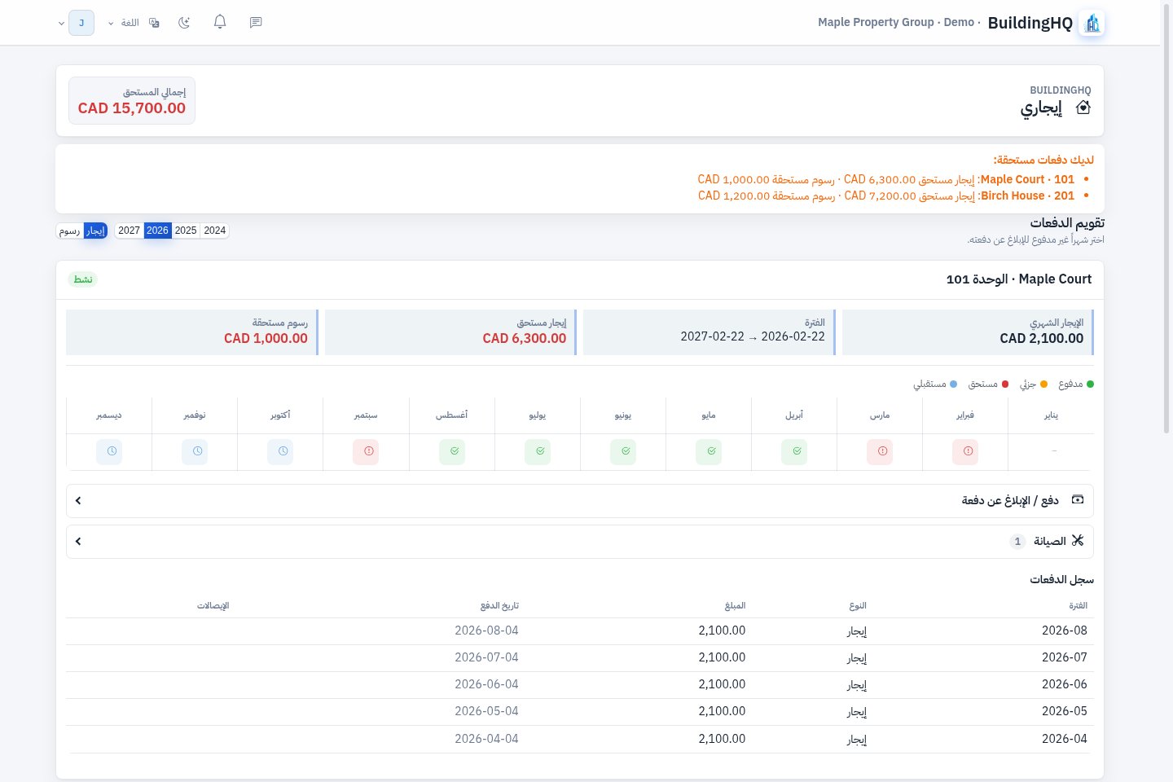Image resolution: width=1173 pixels, height=782 pixels.
Task: Select year 2025 tab
Action: point(186,231)
